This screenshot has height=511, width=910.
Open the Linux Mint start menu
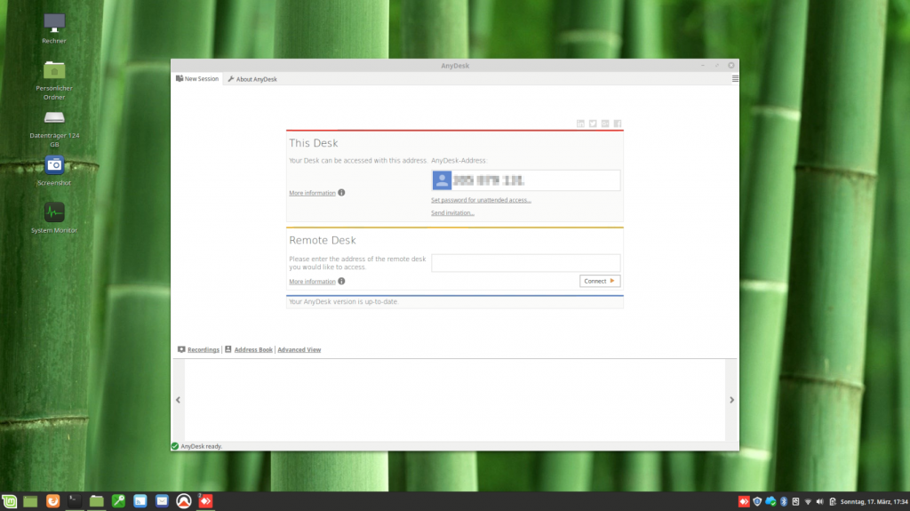[9, 502]
